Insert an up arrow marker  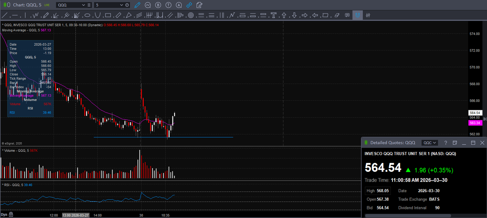284,15
